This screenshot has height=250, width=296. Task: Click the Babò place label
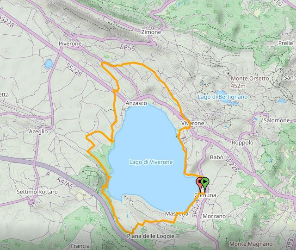(217, 157)
